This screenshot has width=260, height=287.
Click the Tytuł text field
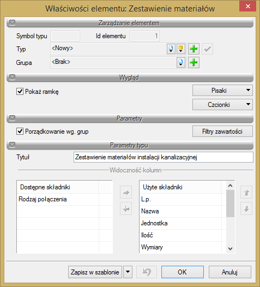(164, 157)
